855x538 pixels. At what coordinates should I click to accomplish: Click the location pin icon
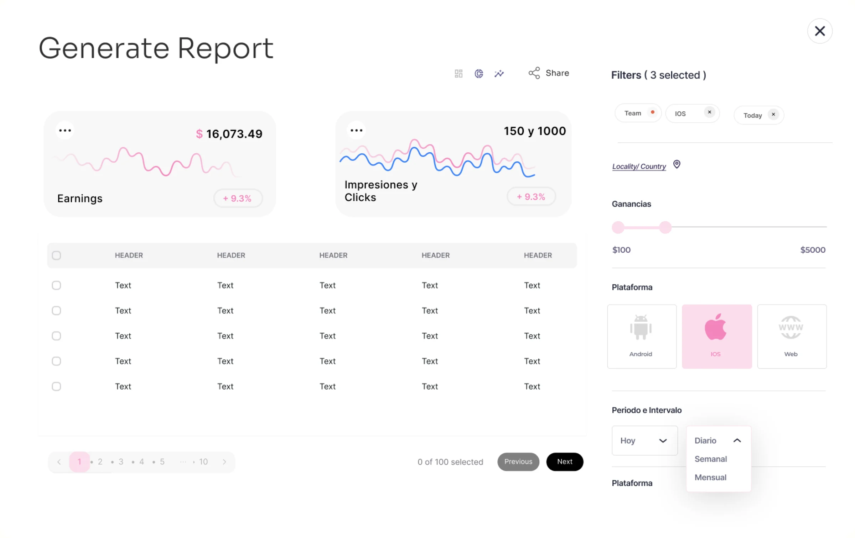pos(677,164)
